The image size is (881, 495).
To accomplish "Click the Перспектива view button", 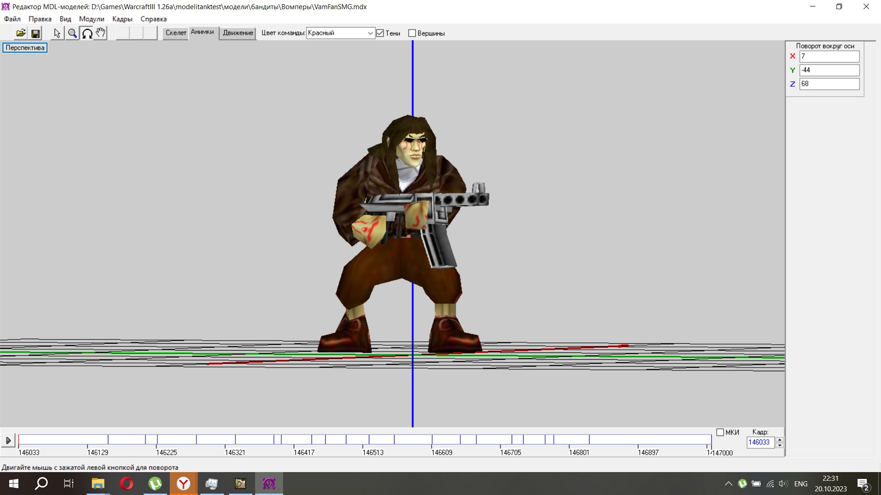I will coord(25,48).
